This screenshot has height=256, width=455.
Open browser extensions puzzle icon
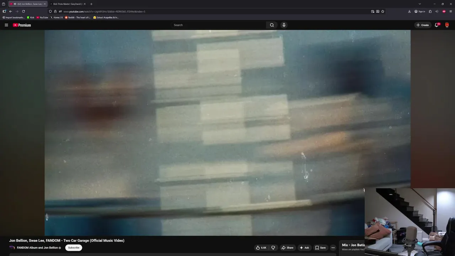(x=430, y=11)
